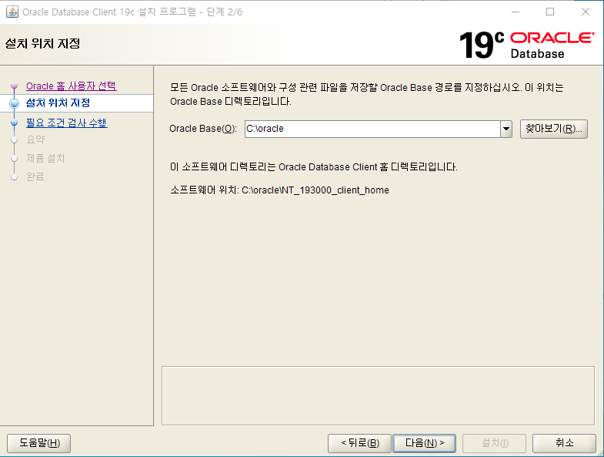Screen dimensions: 604x457
Task: Maximize the installer window
Action: [550, 12]
